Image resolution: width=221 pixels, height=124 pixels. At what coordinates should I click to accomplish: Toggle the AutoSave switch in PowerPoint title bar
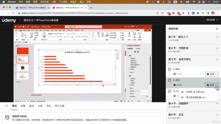coord(25,27)
